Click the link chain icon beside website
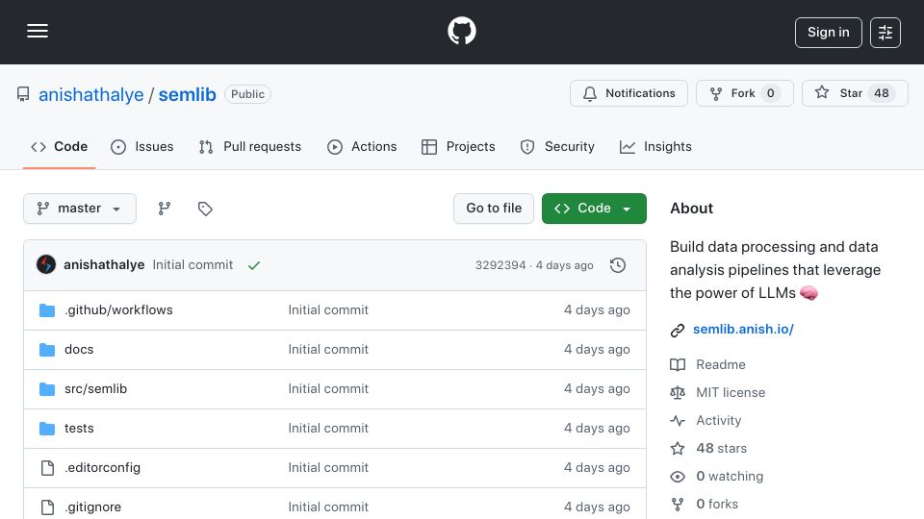 (x=678, y=330)
